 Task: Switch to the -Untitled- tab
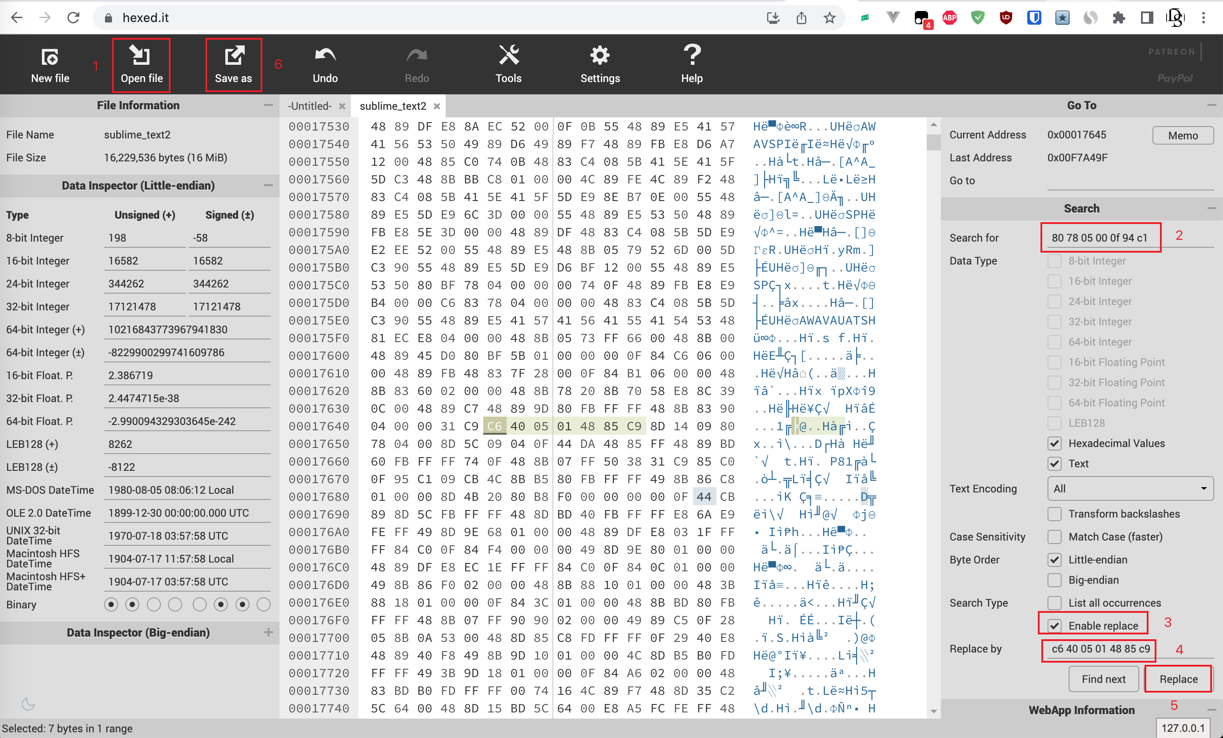click(x=310, y=106)
